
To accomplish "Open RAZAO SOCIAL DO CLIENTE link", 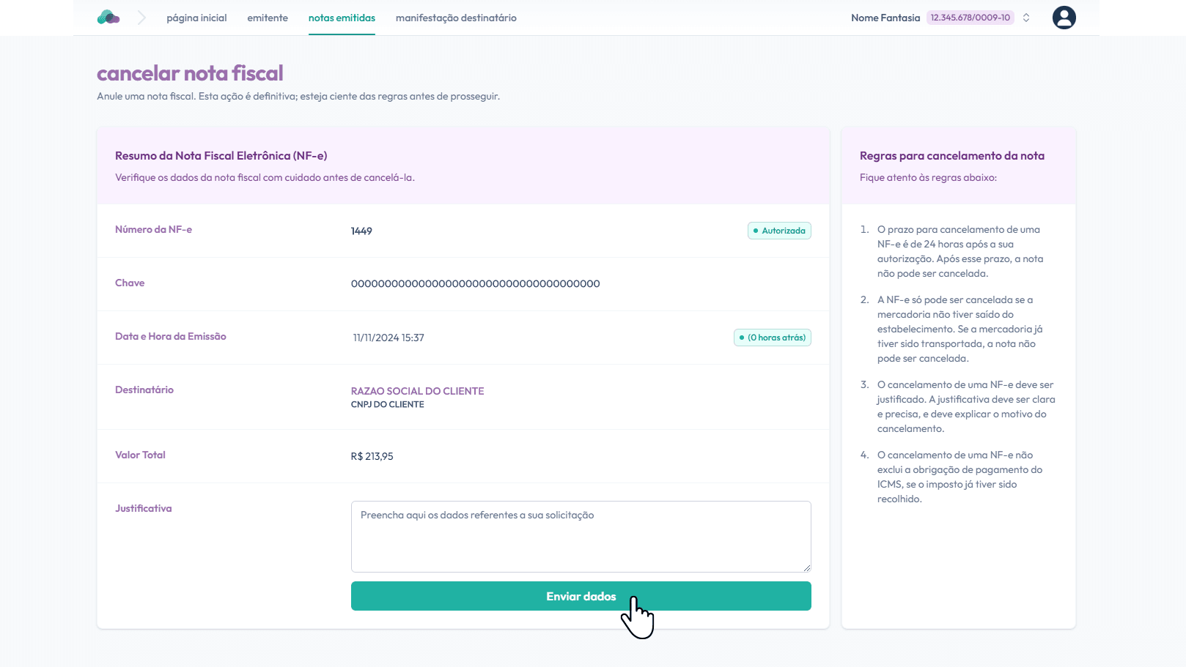I will coord(417,391).
